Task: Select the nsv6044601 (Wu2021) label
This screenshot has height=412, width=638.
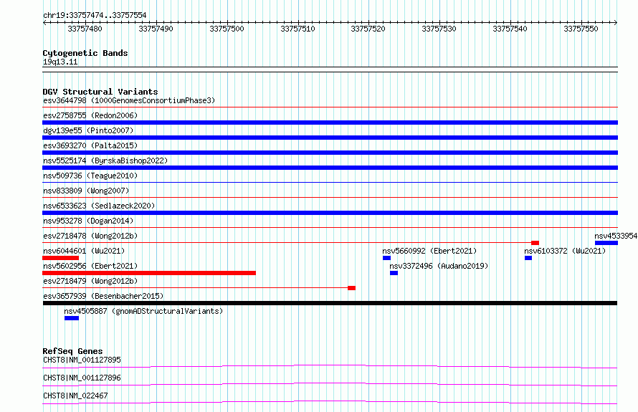Action: 84,251
